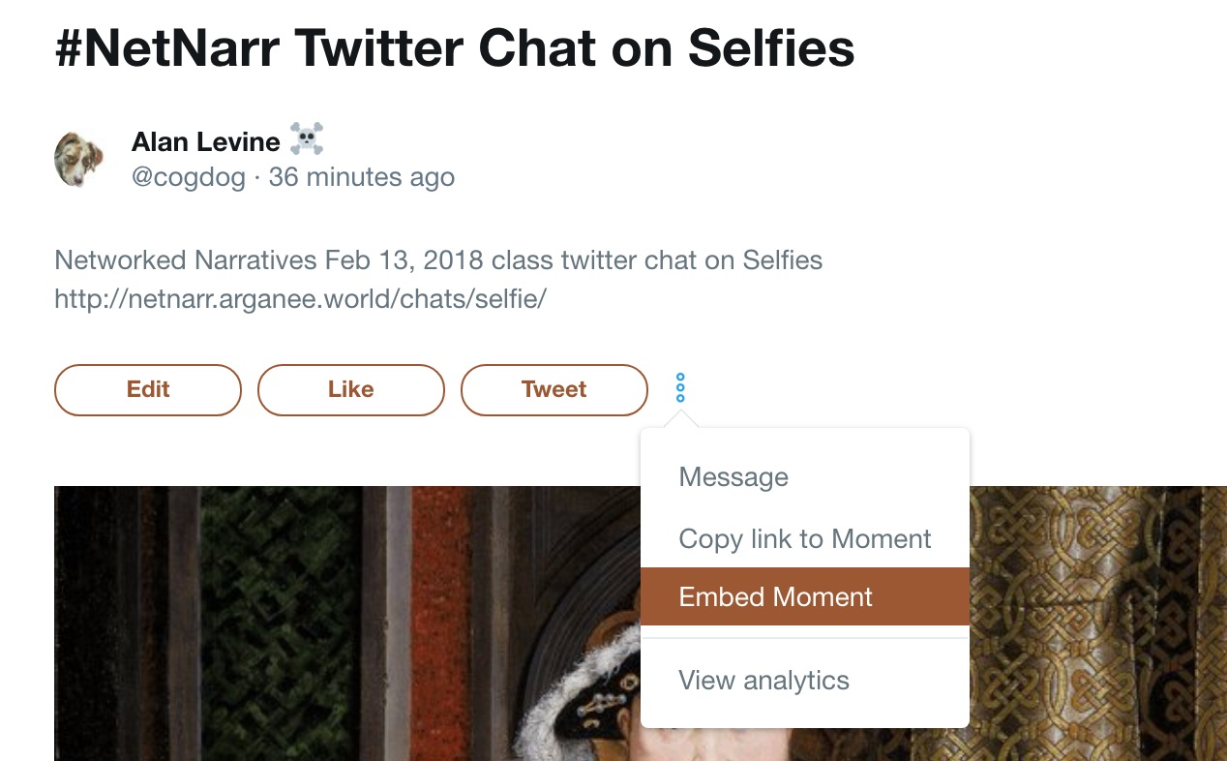The image size is (1227, 761).
Task: Open View analytics
Action: pos(763,680)
